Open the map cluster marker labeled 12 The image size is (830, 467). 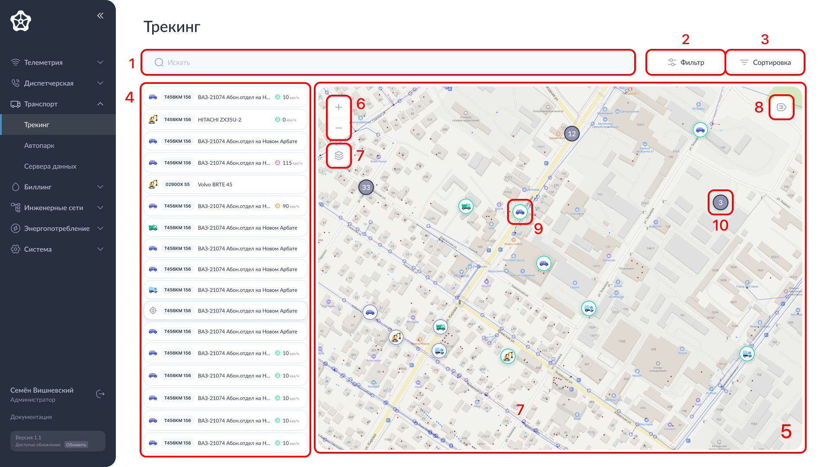click(x=572, y=134)
